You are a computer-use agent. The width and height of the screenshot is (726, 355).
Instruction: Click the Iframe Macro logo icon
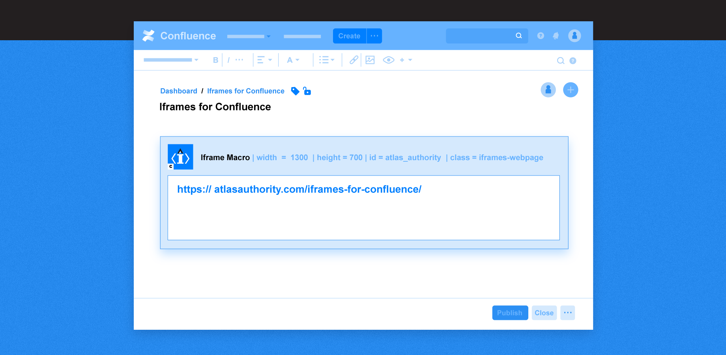180,157
